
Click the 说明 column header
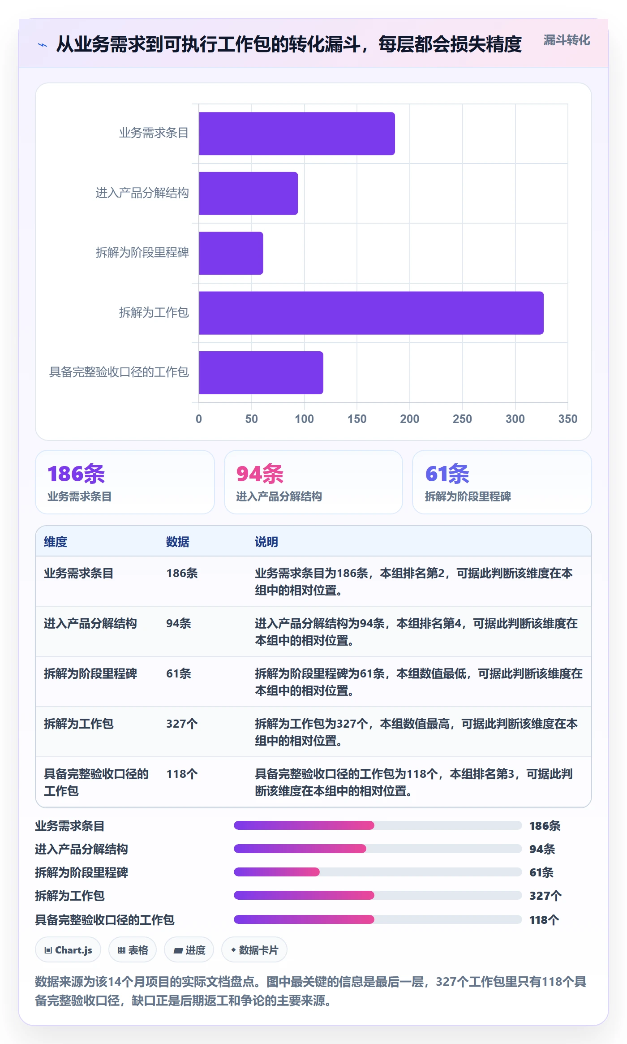266,542
